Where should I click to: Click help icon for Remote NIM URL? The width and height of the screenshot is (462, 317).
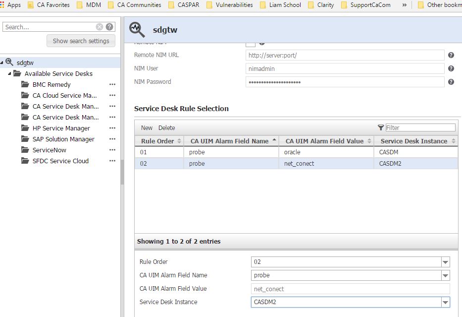click(451, 55)
